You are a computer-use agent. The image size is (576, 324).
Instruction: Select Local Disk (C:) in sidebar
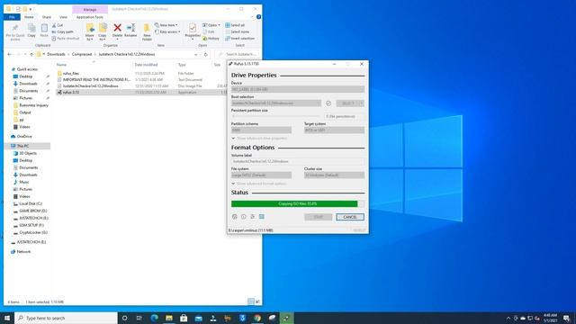28,204
